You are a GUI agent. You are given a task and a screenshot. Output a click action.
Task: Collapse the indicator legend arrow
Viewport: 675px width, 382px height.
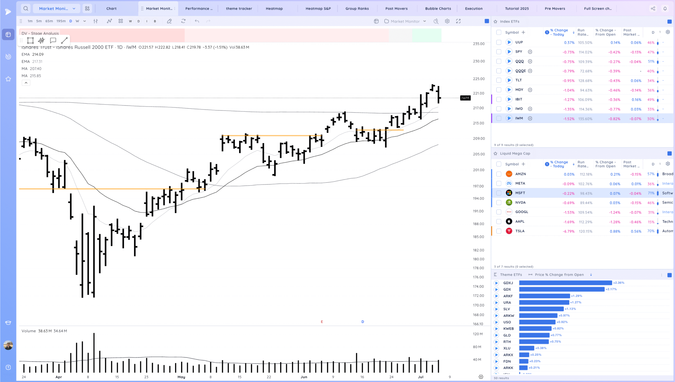pyautogui.click(x=26, y=83)
